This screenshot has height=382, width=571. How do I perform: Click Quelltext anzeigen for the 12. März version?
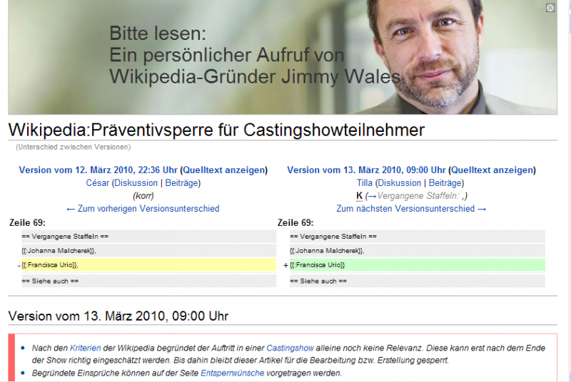click(x=224, y=170)
